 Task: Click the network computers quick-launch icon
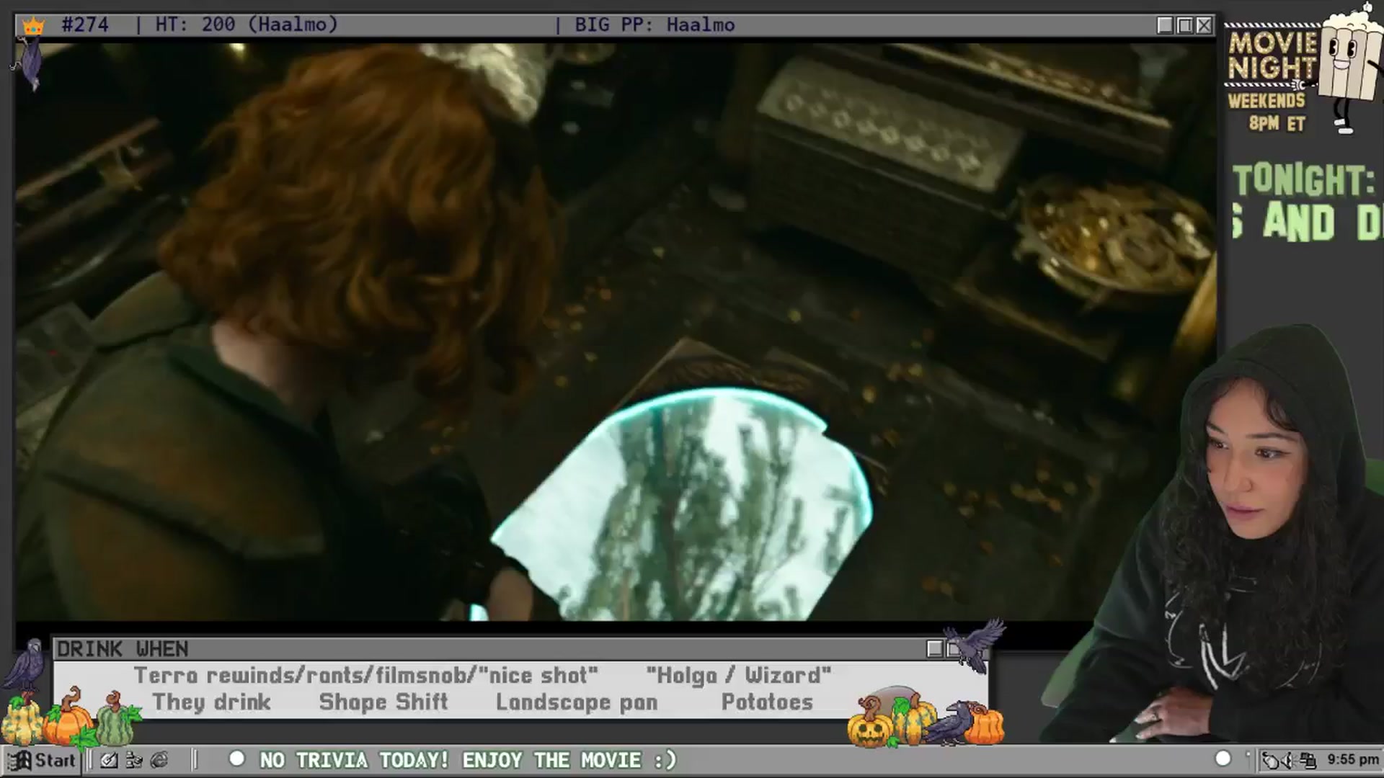(134, 760)
